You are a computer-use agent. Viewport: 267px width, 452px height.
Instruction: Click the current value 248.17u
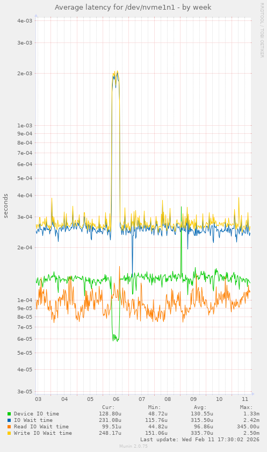pyautogui.click(x=110, y=433)
